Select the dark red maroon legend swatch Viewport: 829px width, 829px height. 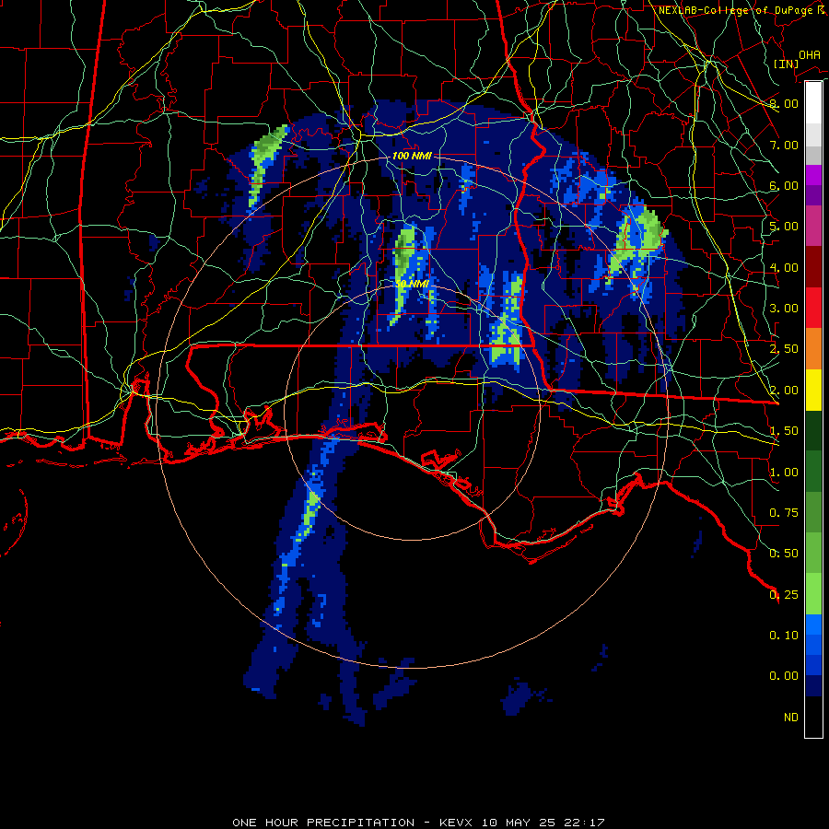pos(813,266)
